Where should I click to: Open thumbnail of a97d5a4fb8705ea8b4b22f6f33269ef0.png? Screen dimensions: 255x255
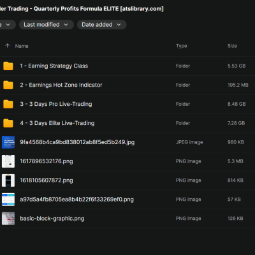pyautogui.click(x=8, y=200)
